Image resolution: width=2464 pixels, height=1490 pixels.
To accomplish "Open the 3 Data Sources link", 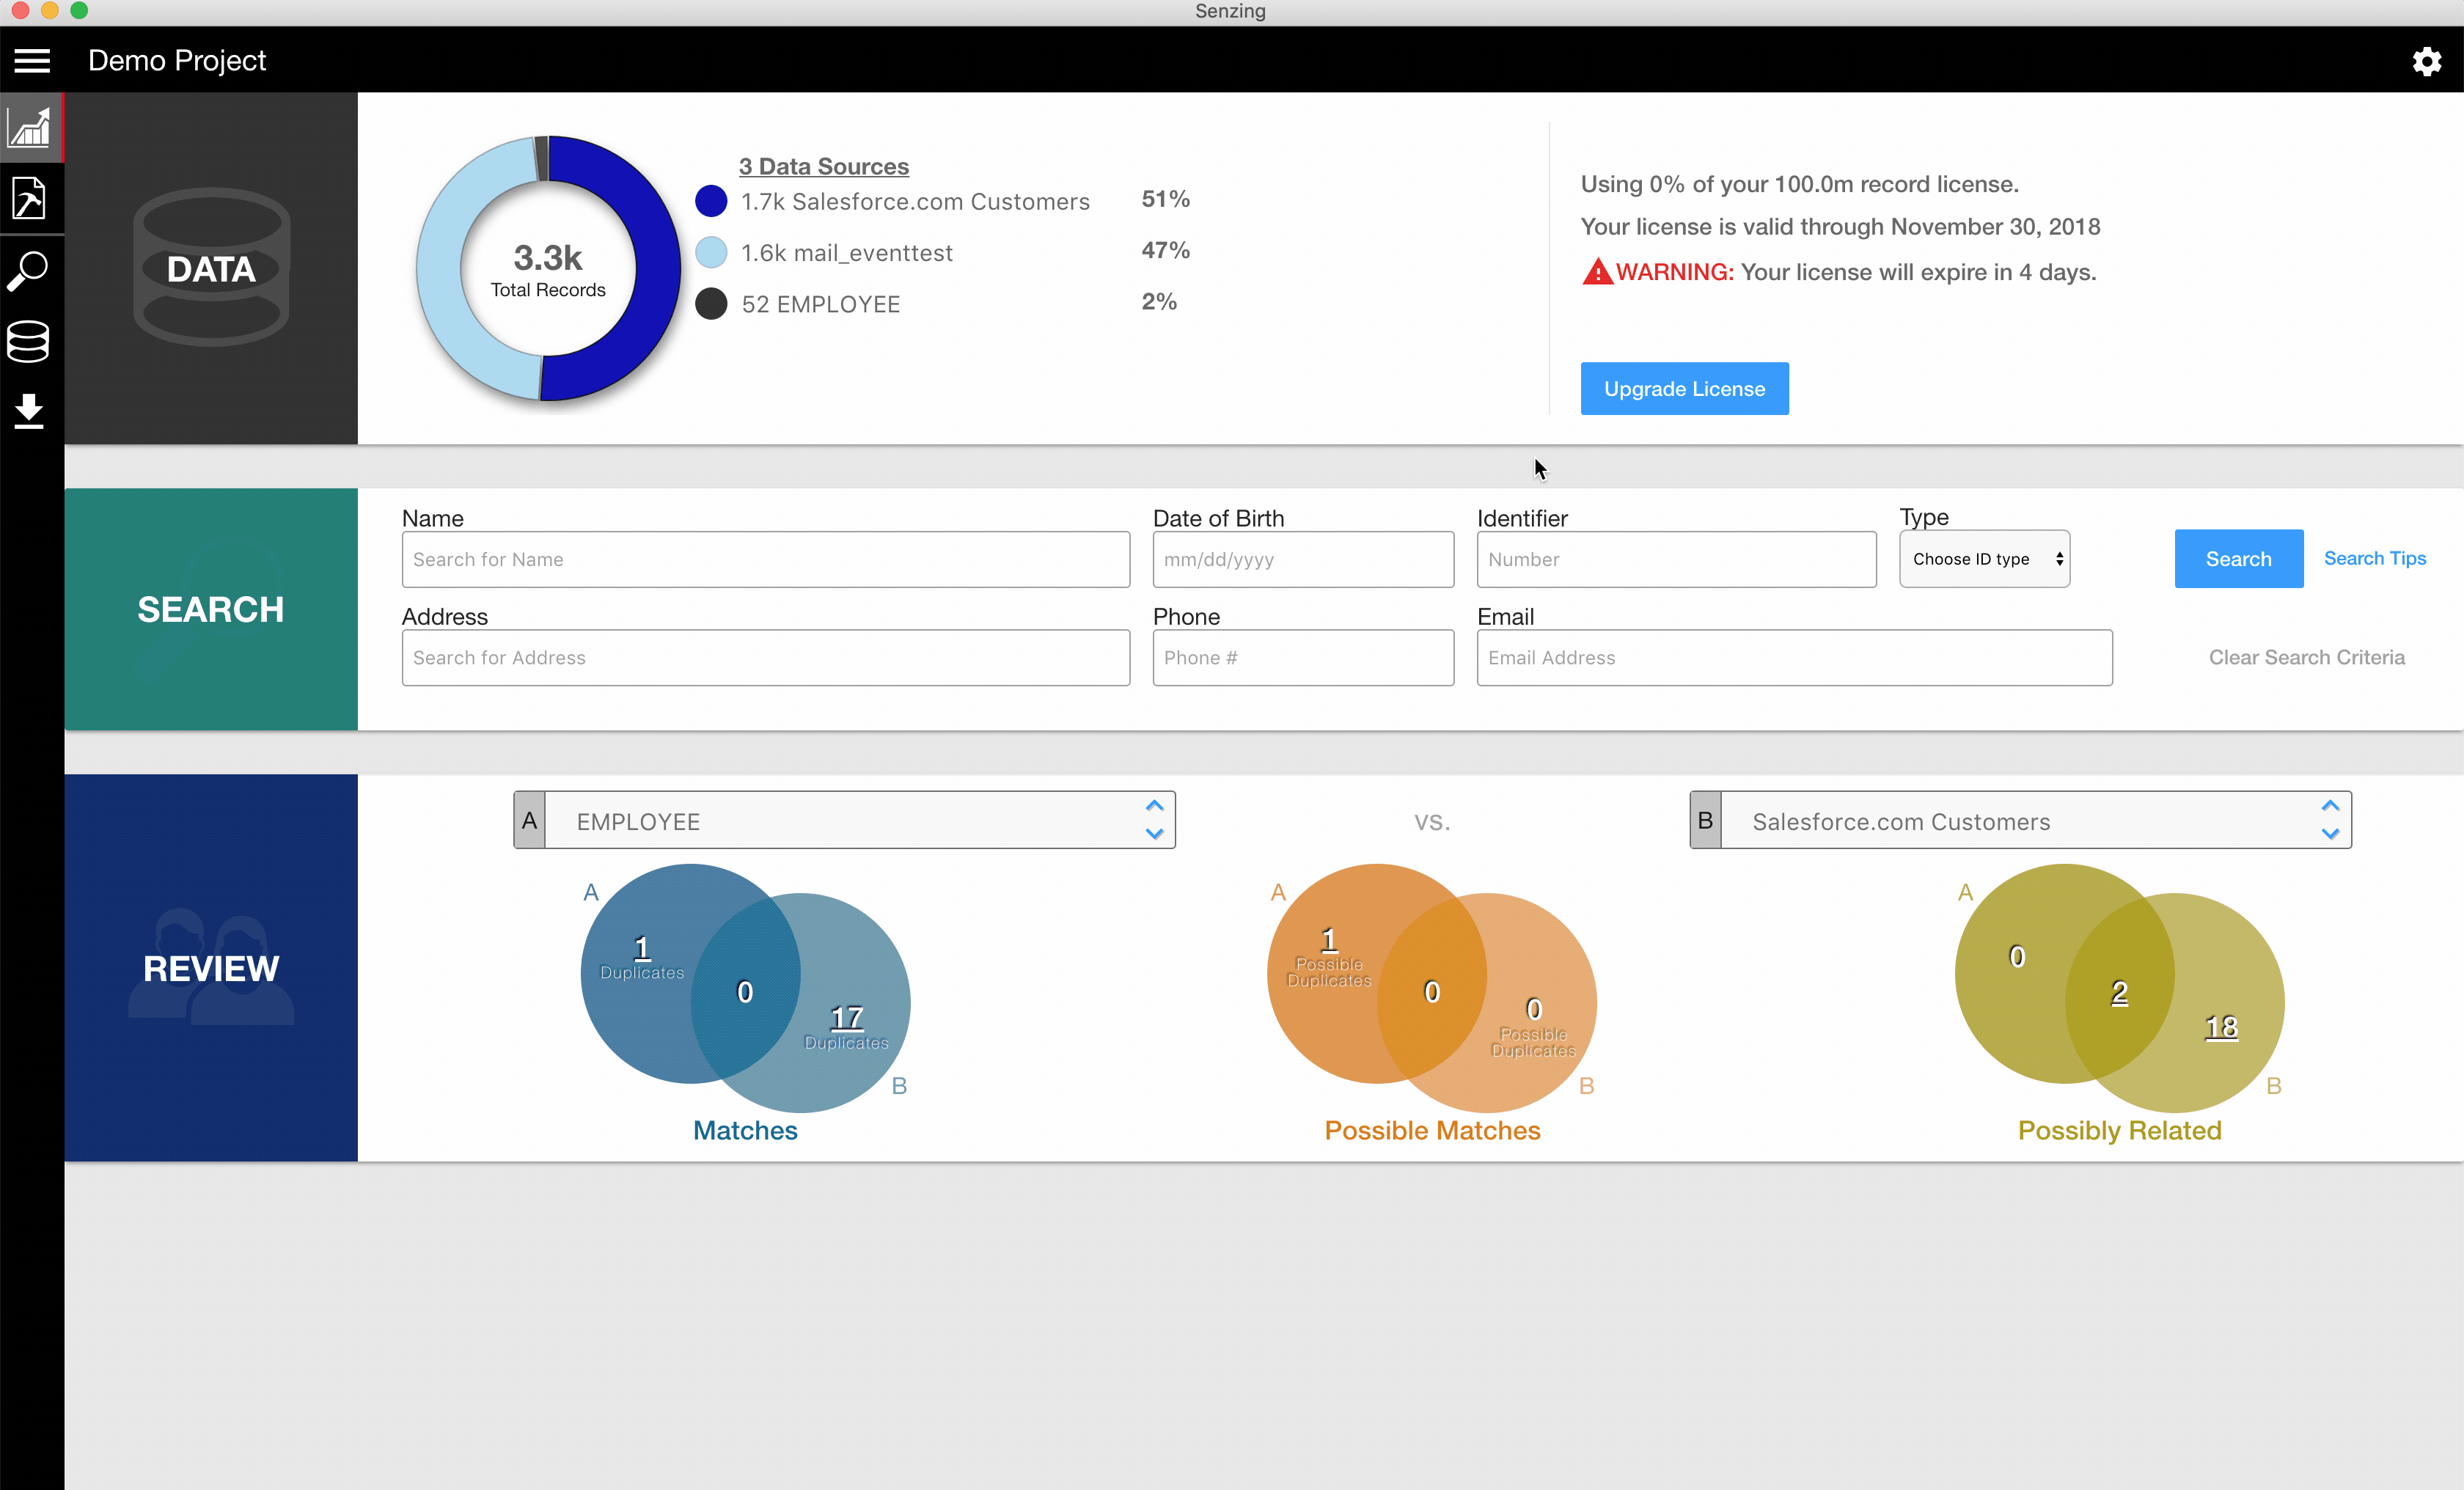I will click(823, 166).
